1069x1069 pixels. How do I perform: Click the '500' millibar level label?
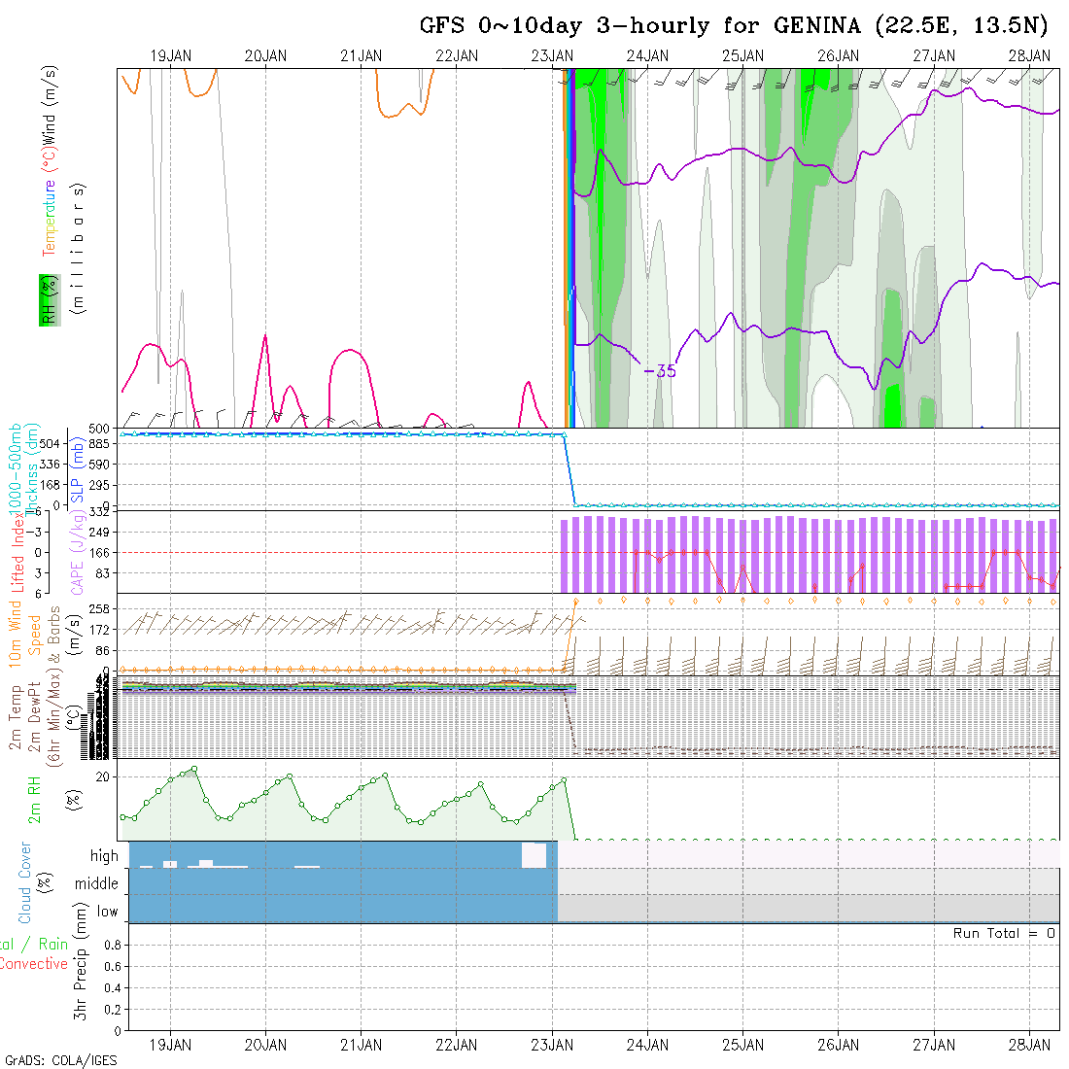point(99,429)
